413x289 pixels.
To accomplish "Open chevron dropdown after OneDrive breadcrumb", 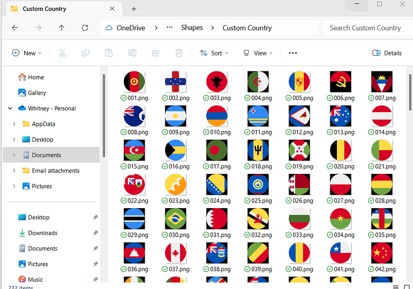I will (156, 28).
